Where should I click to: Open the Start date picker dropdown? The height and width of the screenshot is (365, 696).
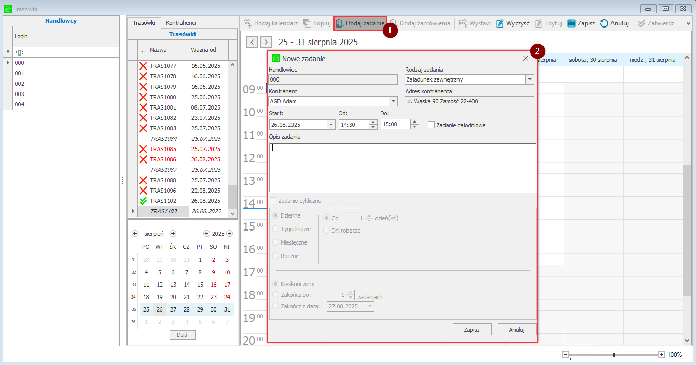pos(330,125)
